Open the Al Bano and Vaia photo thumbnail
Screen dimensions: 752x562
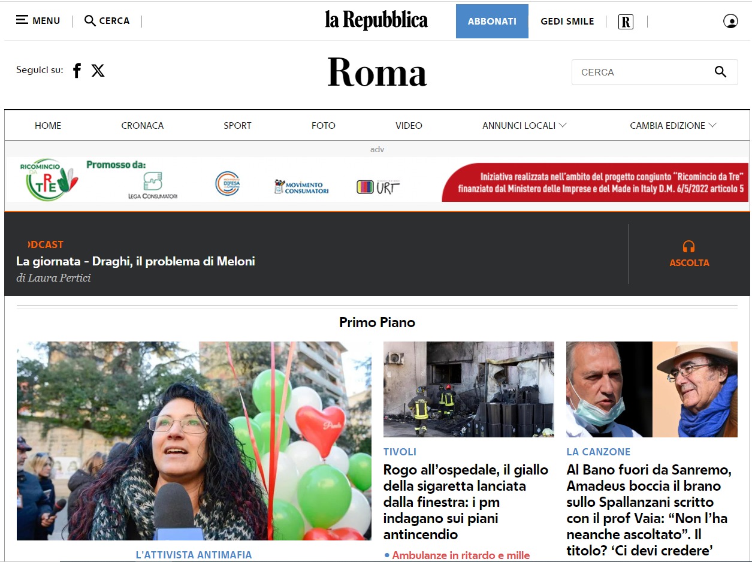pos(652,389)
